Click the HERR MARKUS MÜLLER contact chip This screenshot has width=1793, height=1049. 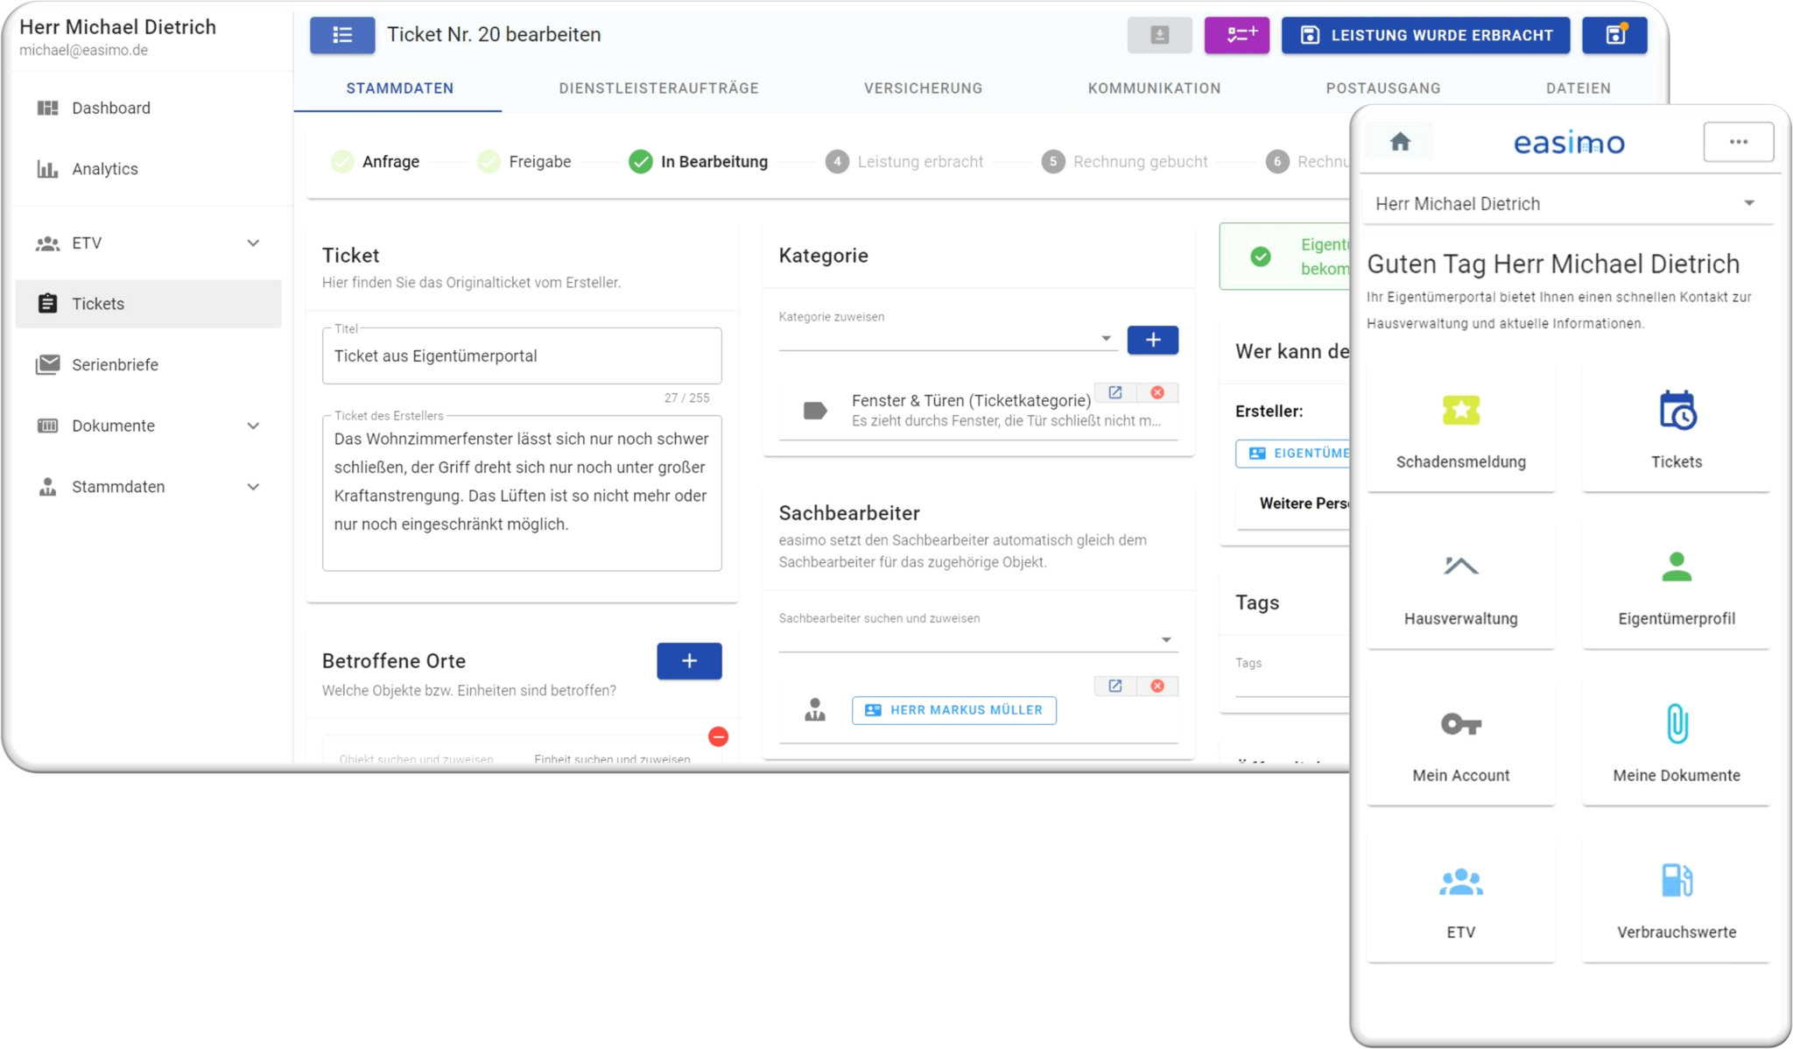[x=953, y=710]
